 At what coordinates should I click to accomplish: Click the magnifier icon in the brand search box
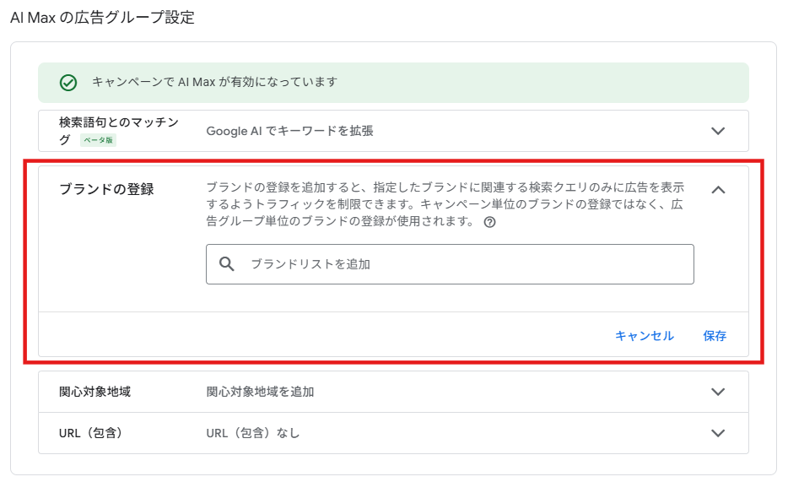[x=227, y=264]
